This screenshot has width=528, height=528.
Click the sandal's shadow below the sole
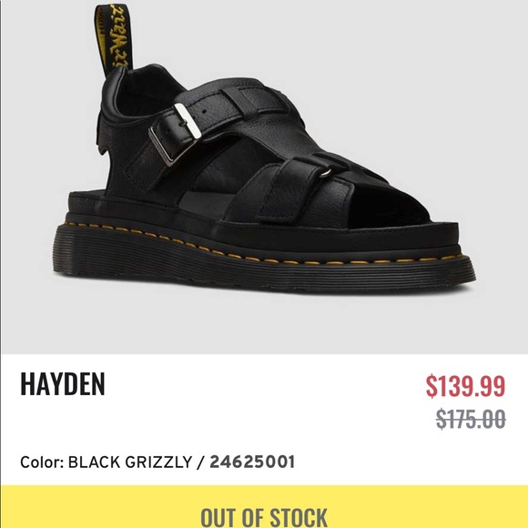[269, 293]
